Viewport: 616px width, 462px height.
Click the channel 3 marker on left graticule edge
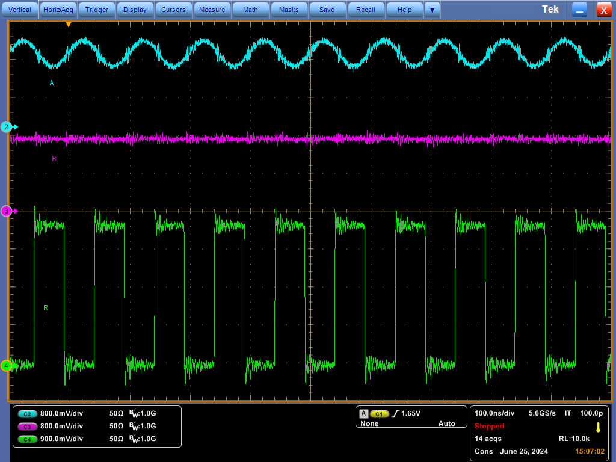[x=6, y=211]
